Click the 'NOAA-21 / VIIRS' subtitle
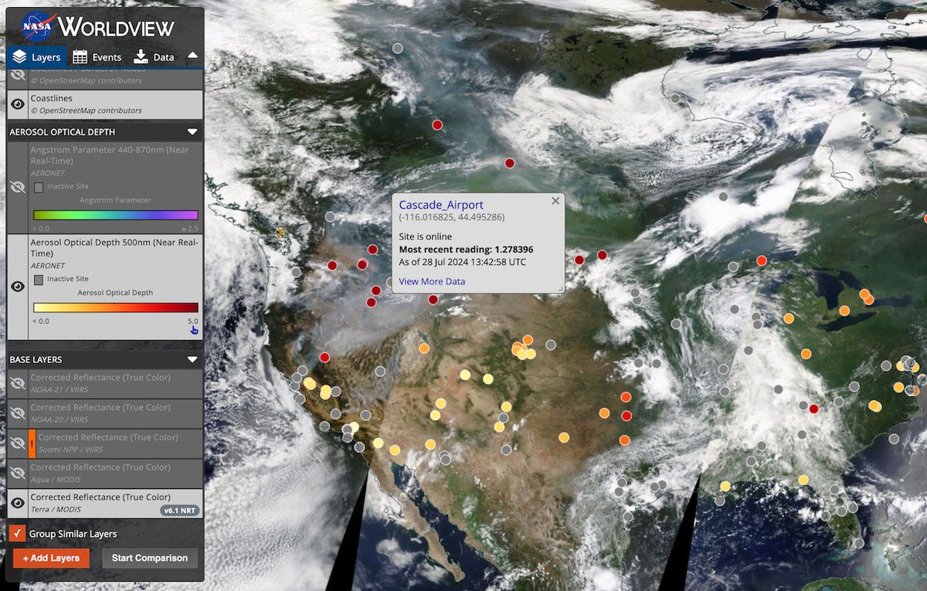This screenshot has width=927, height=591. coord(59,389)
